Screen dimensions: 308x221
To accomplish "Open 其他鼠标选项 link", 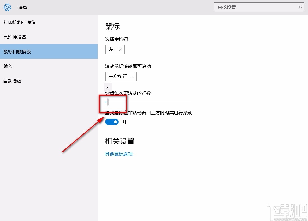I will pyautogui.click(x=119, y=154).
